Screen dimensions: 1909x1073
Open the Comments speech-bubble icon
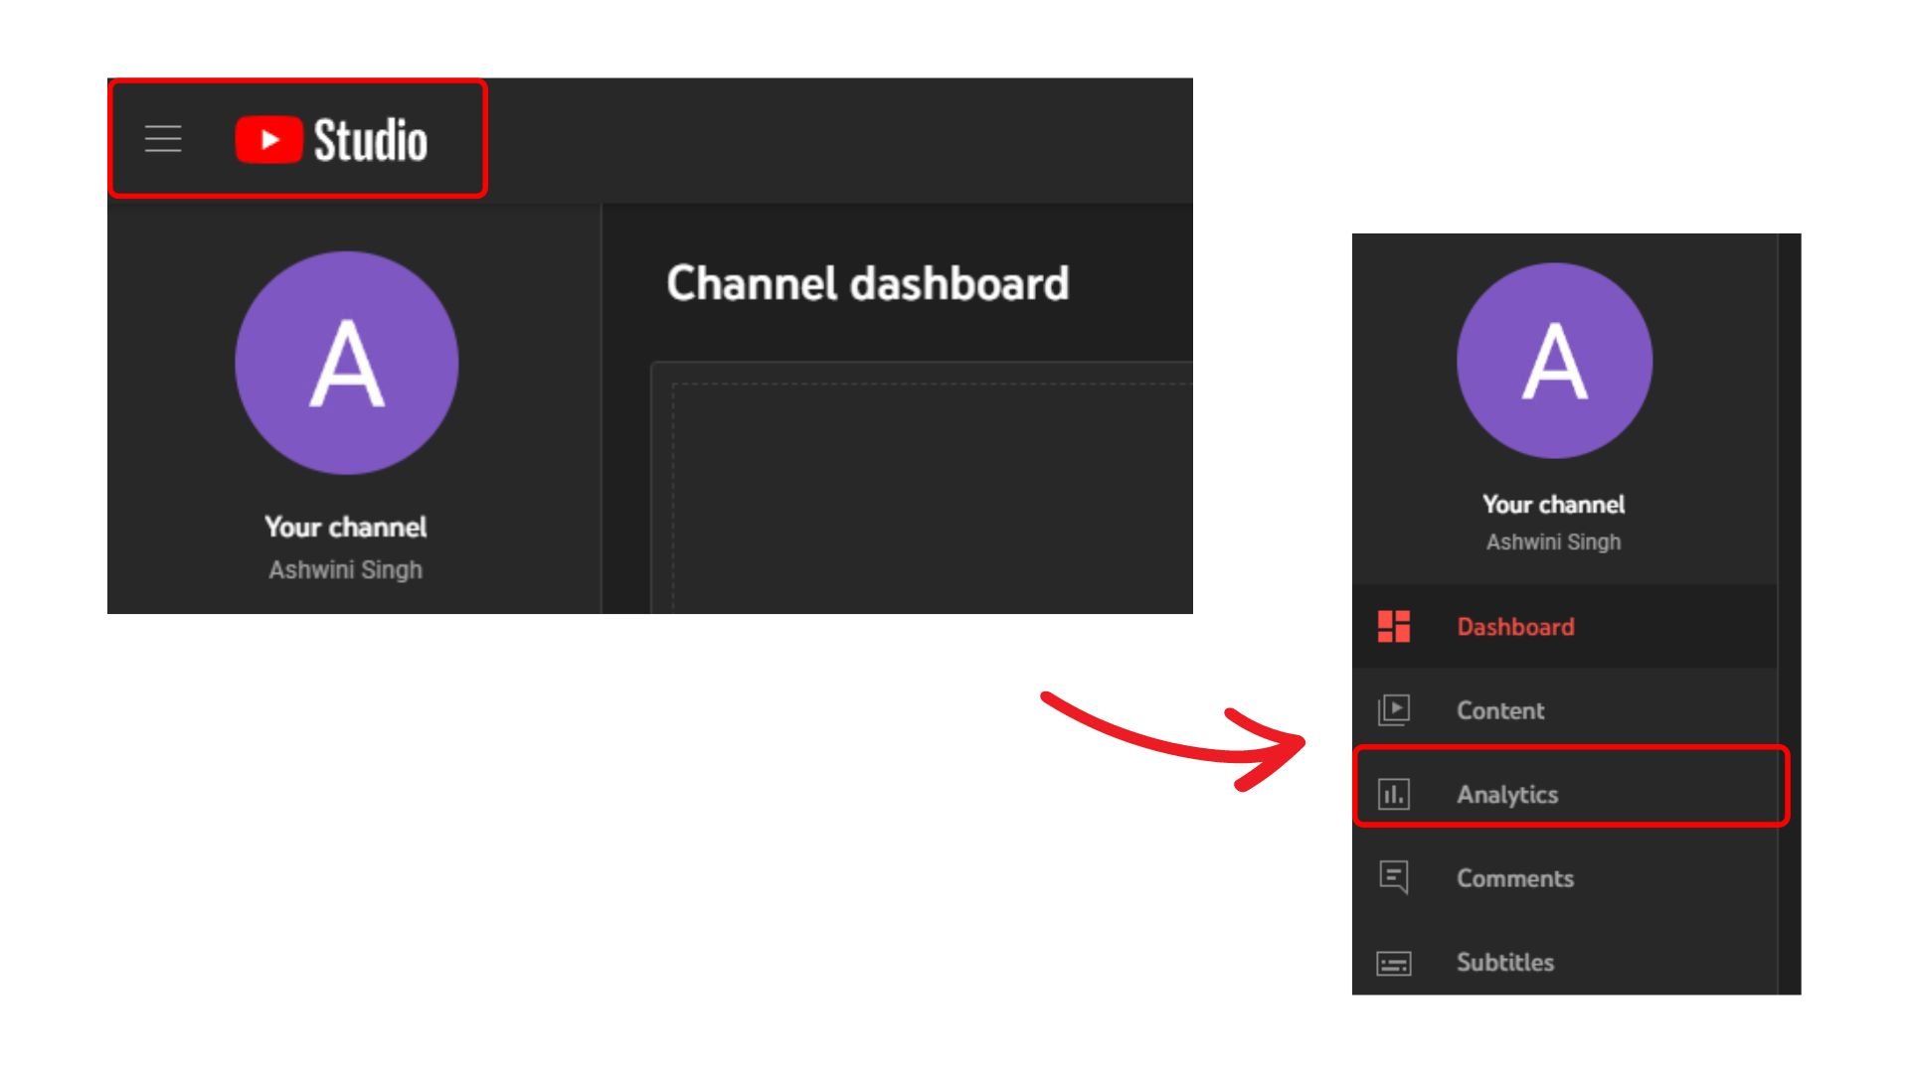coord(1392,877)
